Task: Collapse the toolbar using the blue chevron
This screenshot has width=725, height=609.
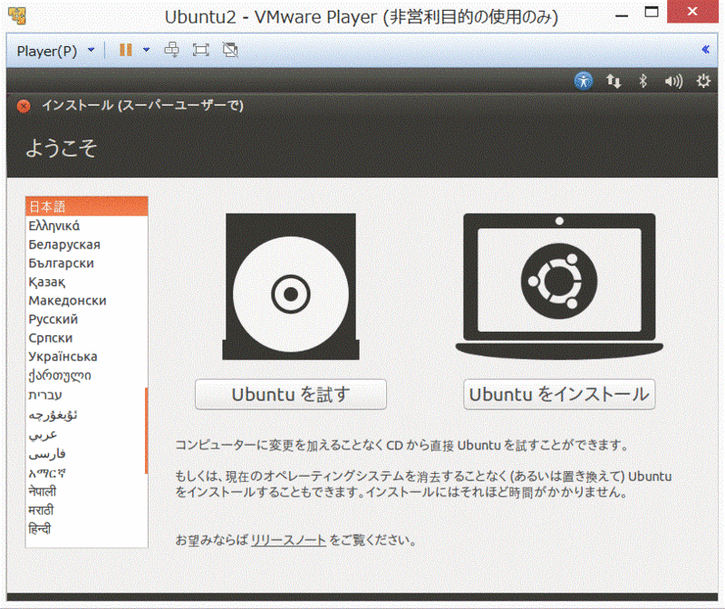Action: (706, 50)
